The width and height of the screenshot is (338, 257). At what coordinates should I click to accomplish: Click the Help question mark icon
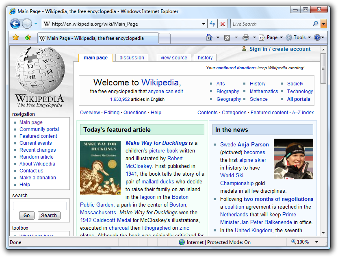pyautogui.click(x=317, y=37)
